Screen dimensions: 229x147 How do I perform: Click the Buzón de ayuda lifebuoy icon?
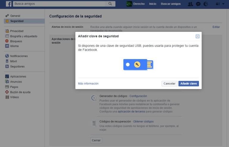pyautogui.click(x=7, y=92)
